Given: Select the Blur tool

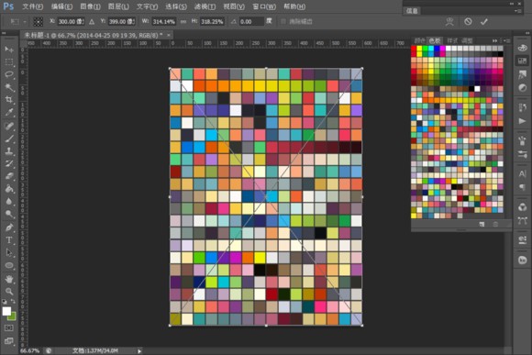Looking at the screenshot, I should pos(9,201).
